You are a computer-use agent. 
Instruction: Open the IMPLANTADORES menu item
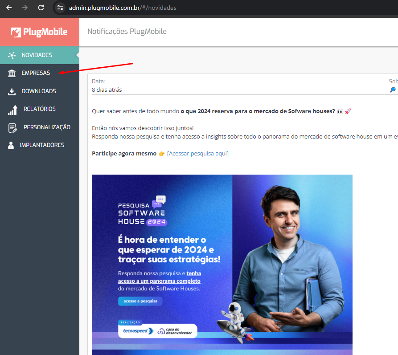[40, 145]
